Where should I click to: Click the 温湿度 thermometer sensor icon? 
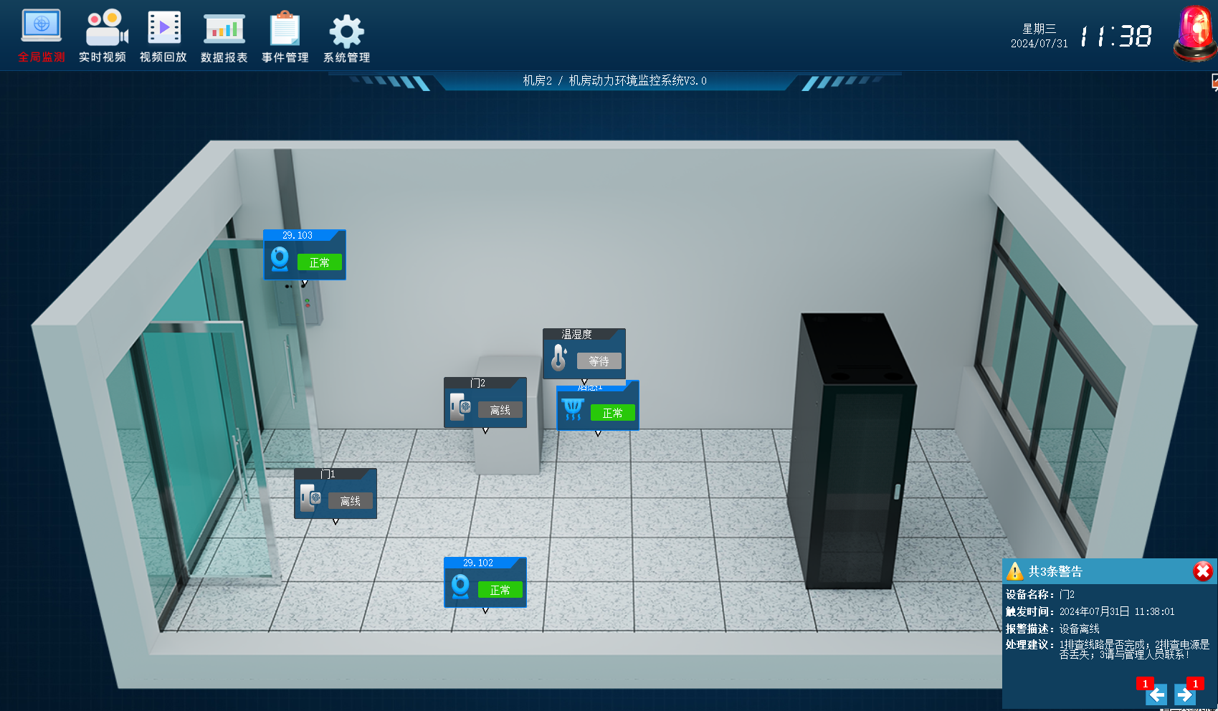pyautogui.click(x=558, y=358)
